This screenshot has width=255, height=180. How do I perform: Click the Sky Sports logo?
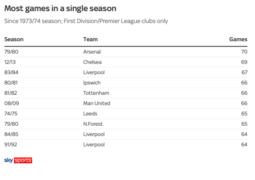click(18, 160)
